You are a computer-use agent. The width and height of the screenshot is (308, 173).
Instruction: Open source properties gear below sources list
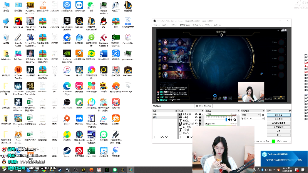click(x=188, y=137)
